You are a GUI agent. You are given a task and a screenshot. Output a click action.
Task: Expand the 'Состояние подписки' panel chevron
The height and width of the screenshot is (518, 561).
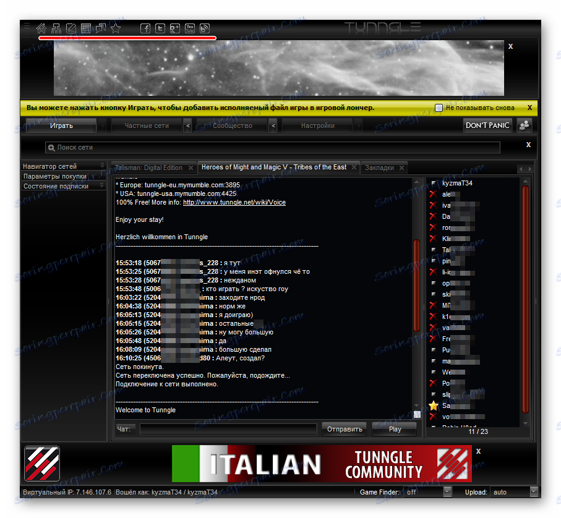tap(102, 185)
